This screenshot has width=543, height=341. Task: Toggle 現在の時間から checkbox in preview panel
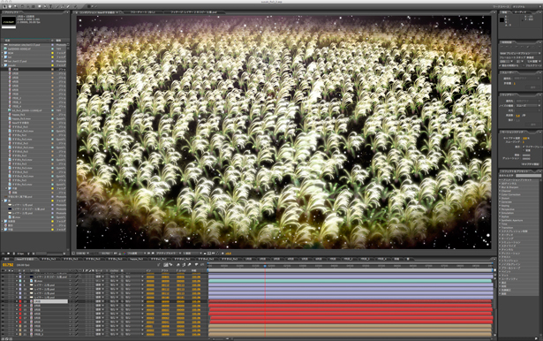point(500,65)
